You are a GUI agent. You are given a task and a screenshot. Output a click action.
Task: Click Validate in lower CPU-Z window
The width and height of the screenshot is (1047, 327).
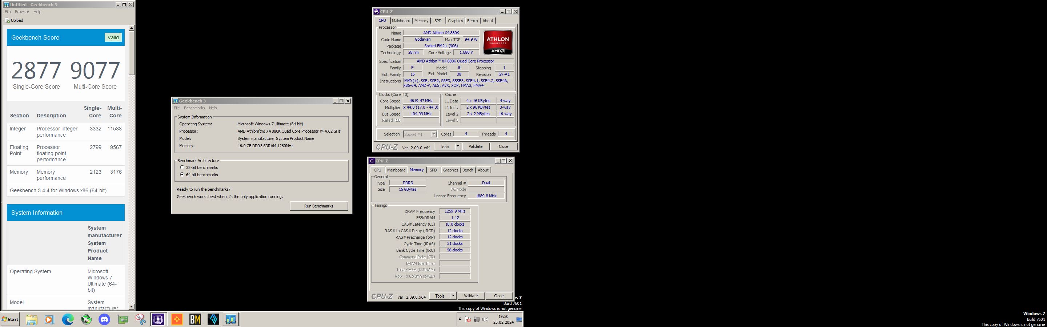pos(471,296)
